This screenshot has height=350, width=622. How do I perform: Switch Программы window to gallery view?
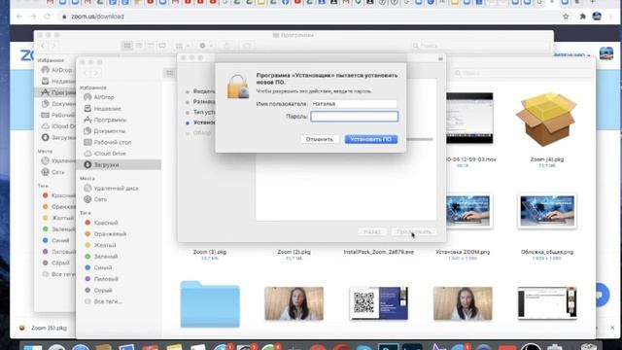(x=162, y=46)
